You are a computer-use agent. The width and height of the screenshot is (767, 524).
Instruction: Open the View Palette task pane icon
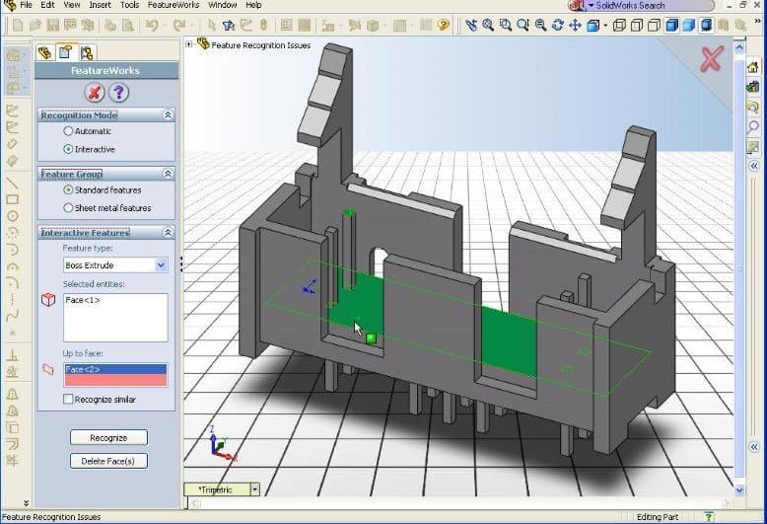pyautogui.click(x=753, y=146)
